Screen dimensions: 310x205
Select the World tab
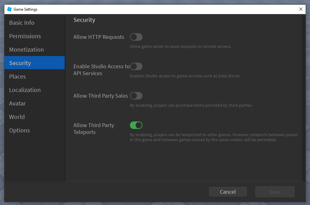17,117
